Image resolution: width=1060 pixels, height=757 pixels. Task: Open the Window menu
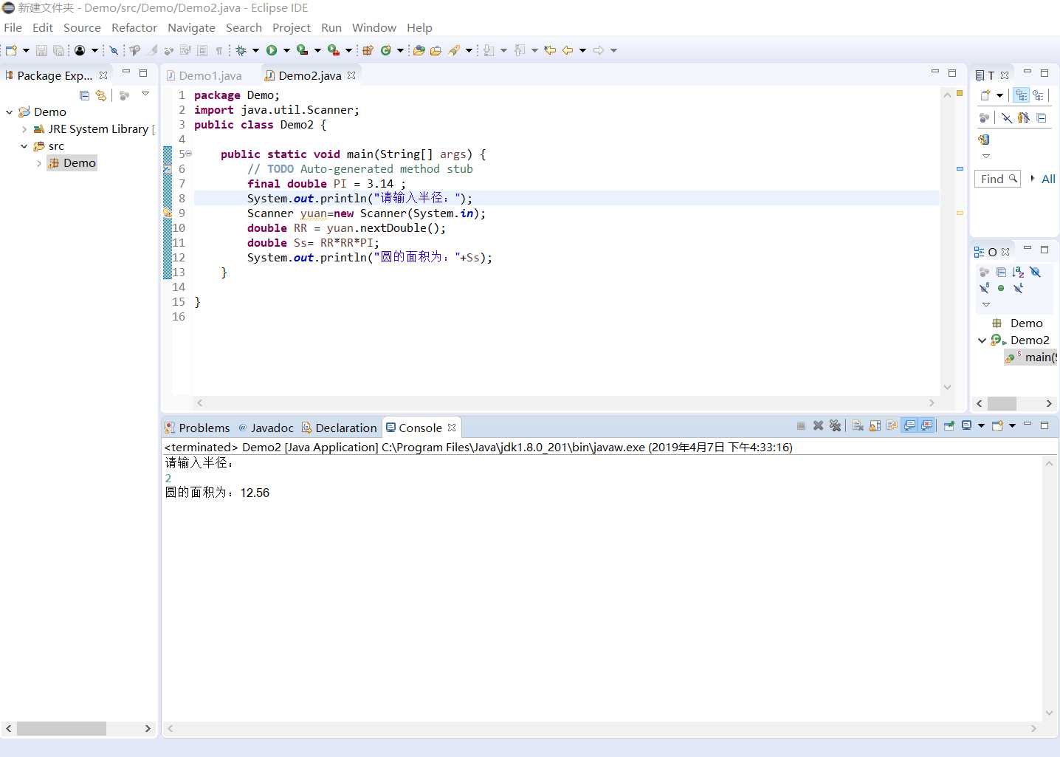(374, 27)
